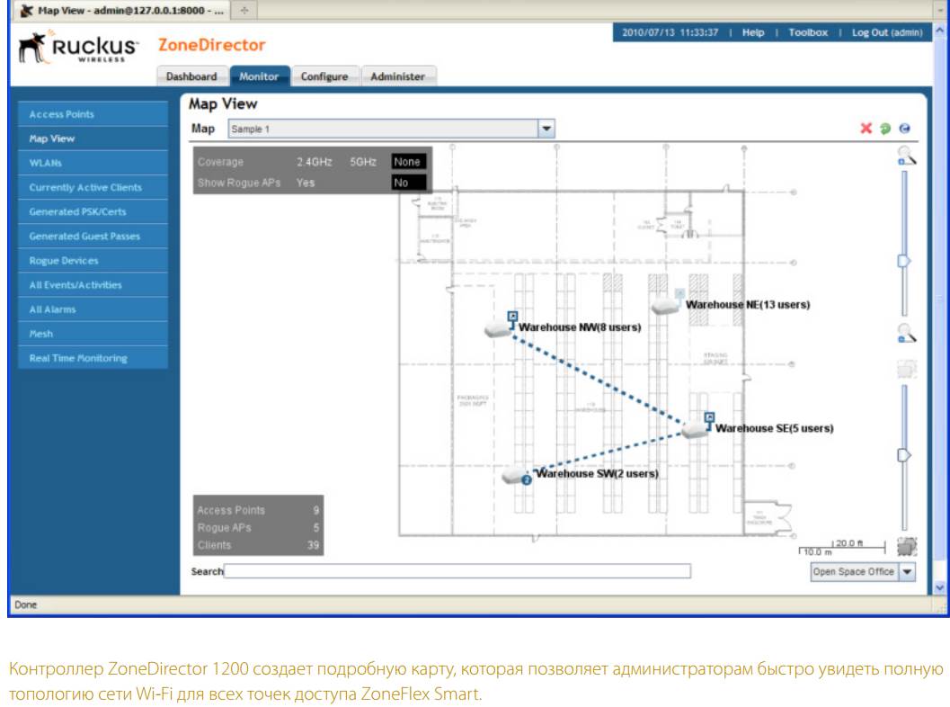Select the Warehouse SE access point icon
950x707 pixels.
point(696,429)
